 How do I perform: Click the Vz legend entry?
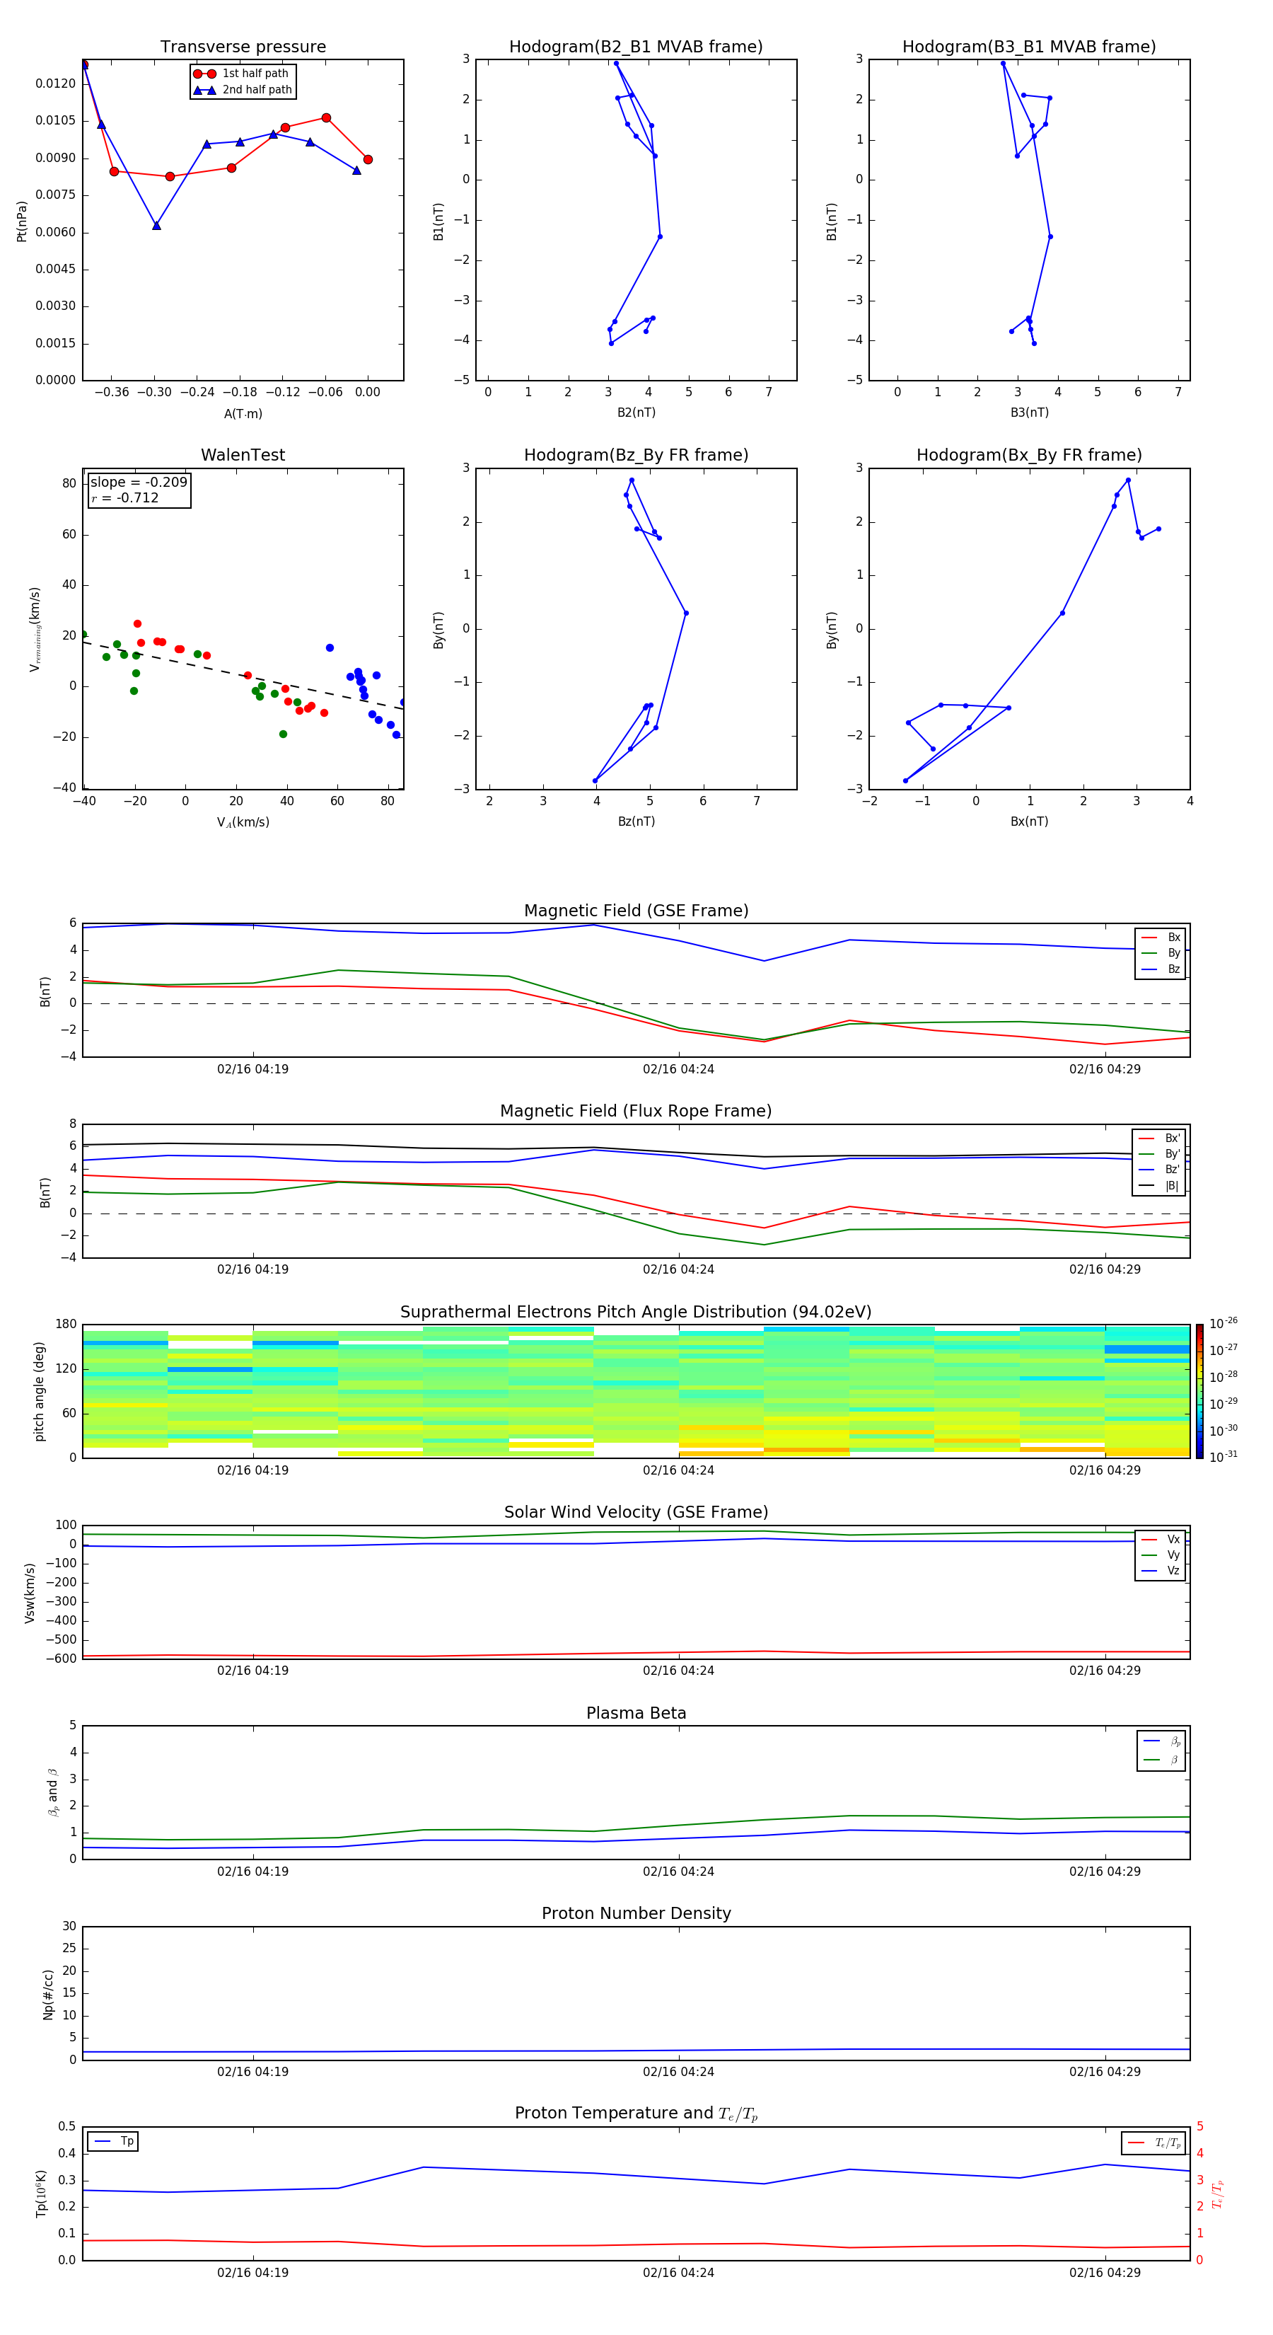point(1161,1571)
